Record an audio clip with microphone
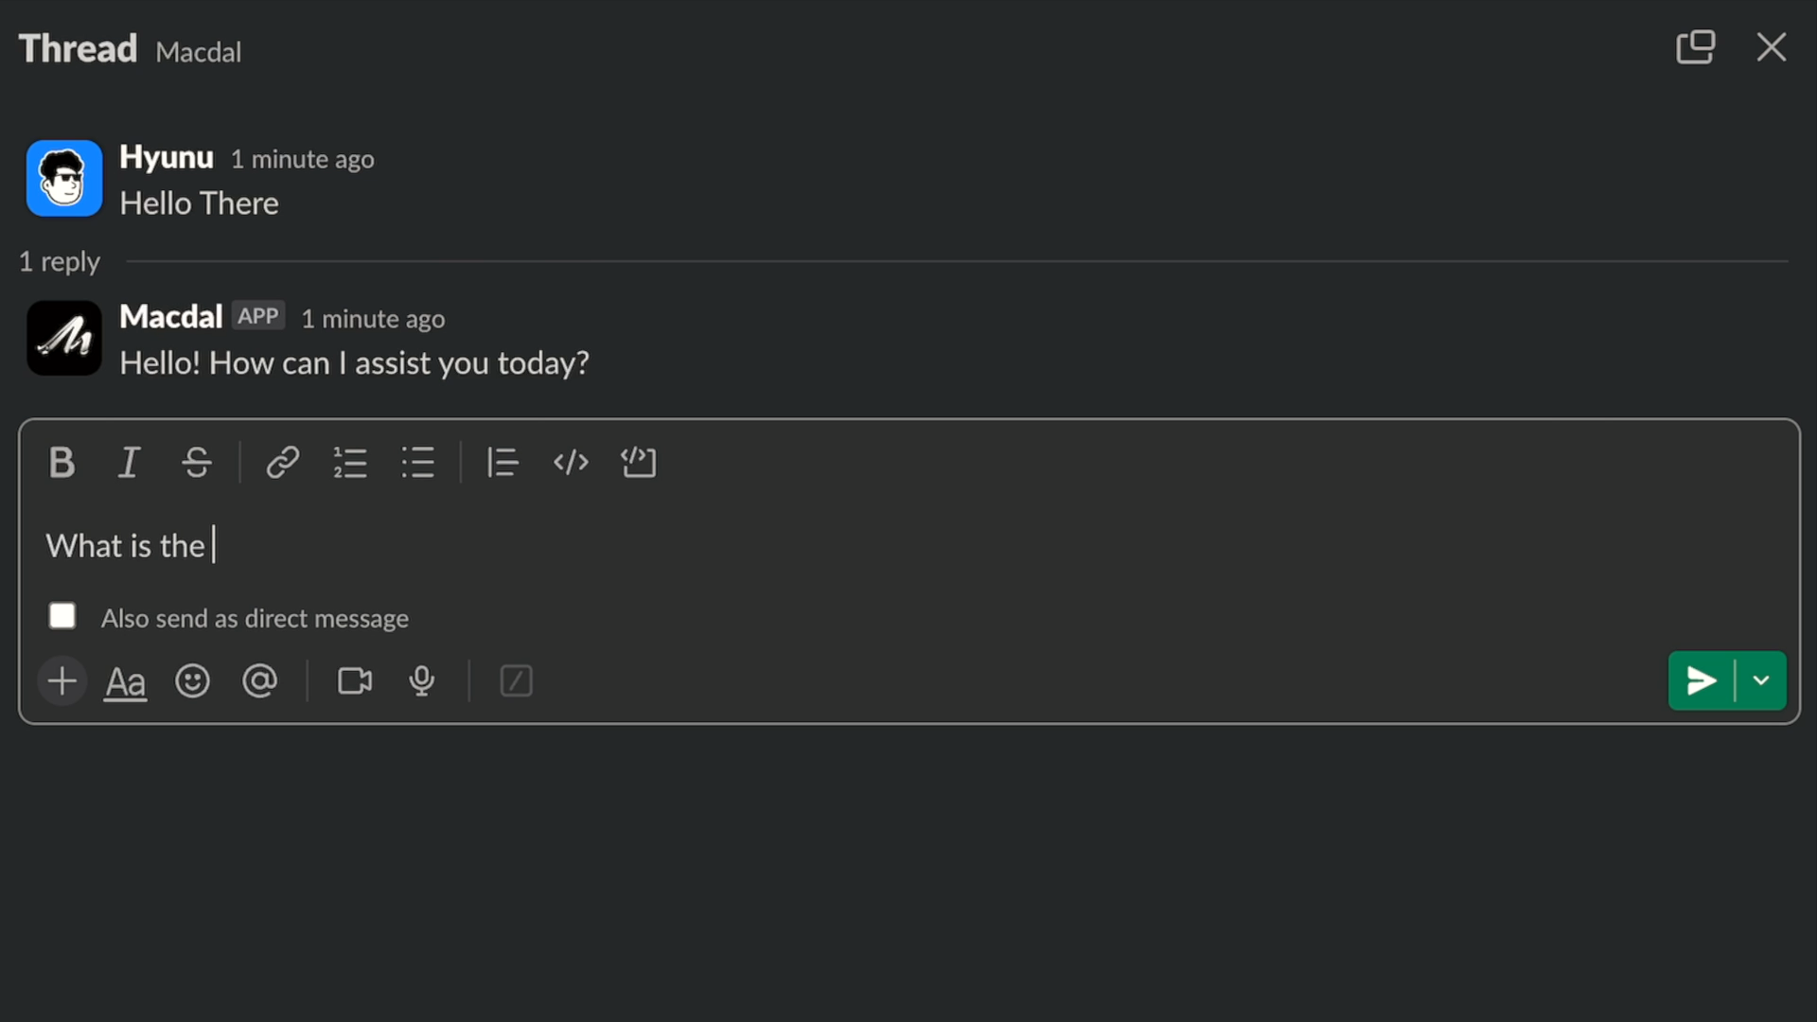 coord(422,681)
